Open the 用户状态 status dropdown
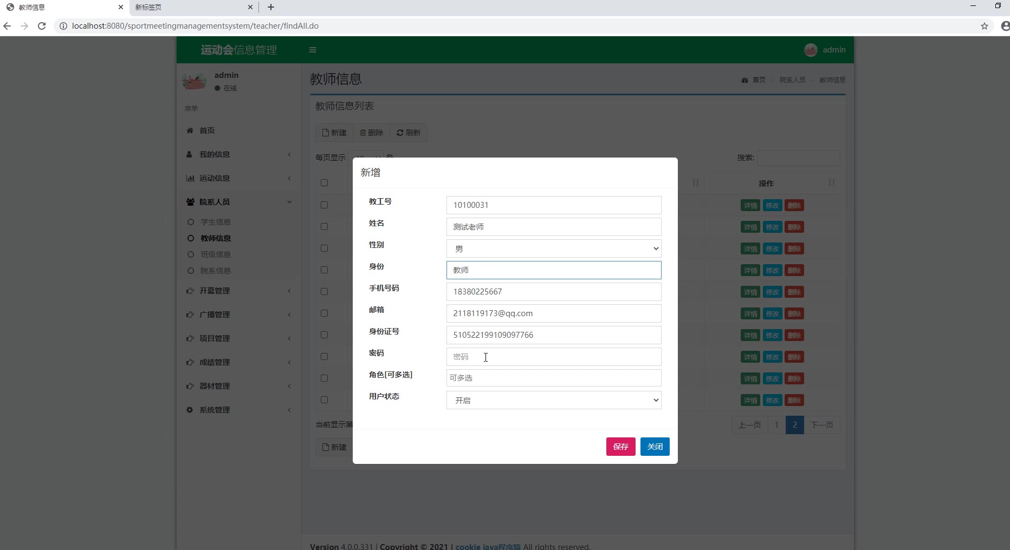Image resolution: width=1010 pixels, height=550 pixels. [554, 400]
